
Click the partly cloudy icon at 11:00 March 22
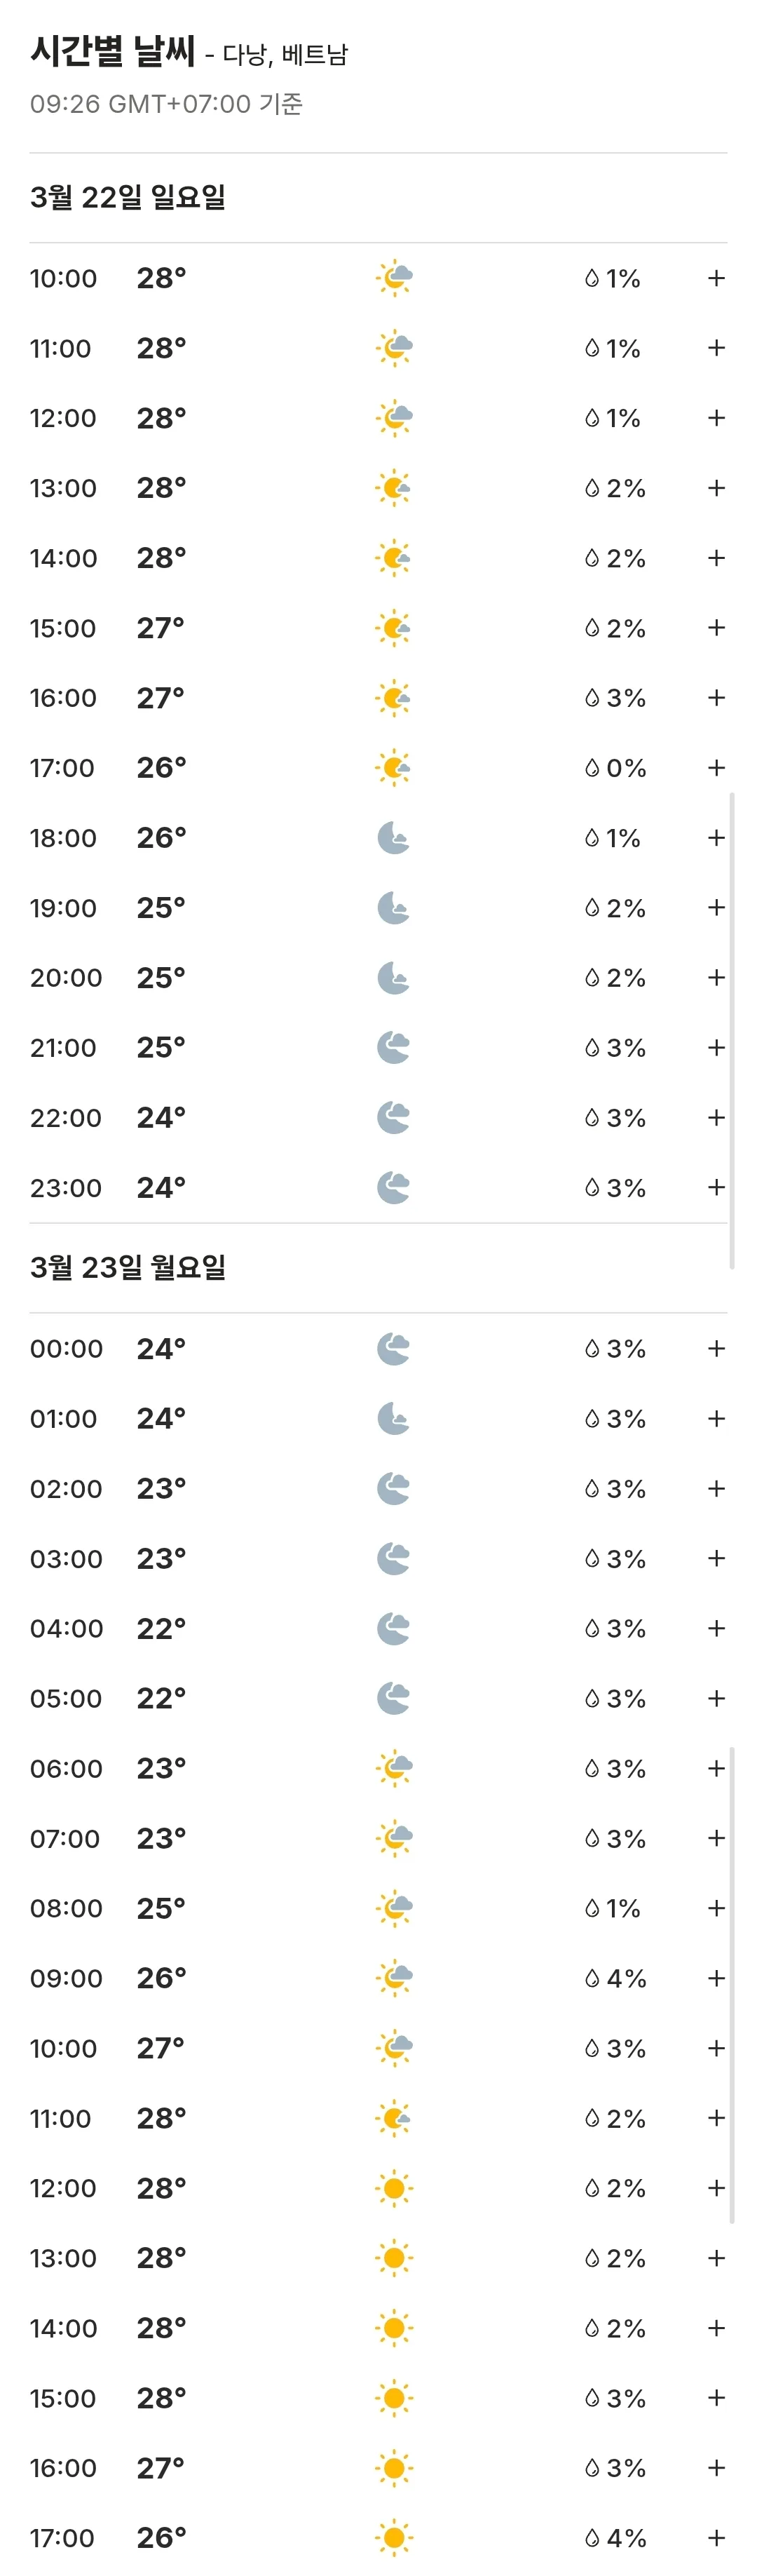tap(394, 348)
